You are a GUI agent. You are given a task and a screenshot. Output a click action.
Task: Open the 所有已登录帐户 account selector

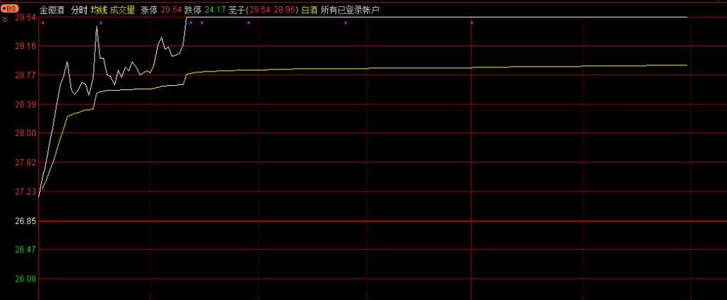350,10
